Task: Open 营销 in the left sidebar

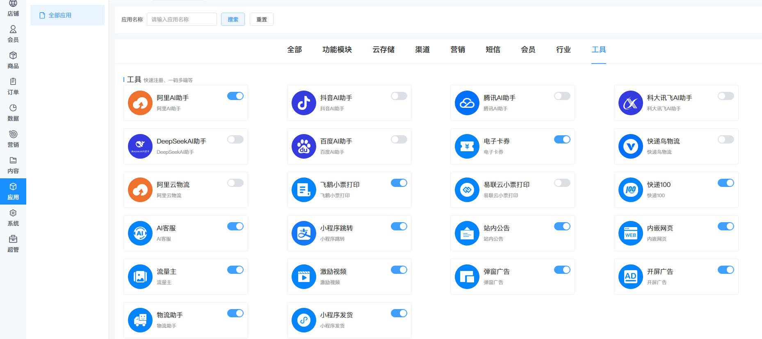Action: coord(13,139)
